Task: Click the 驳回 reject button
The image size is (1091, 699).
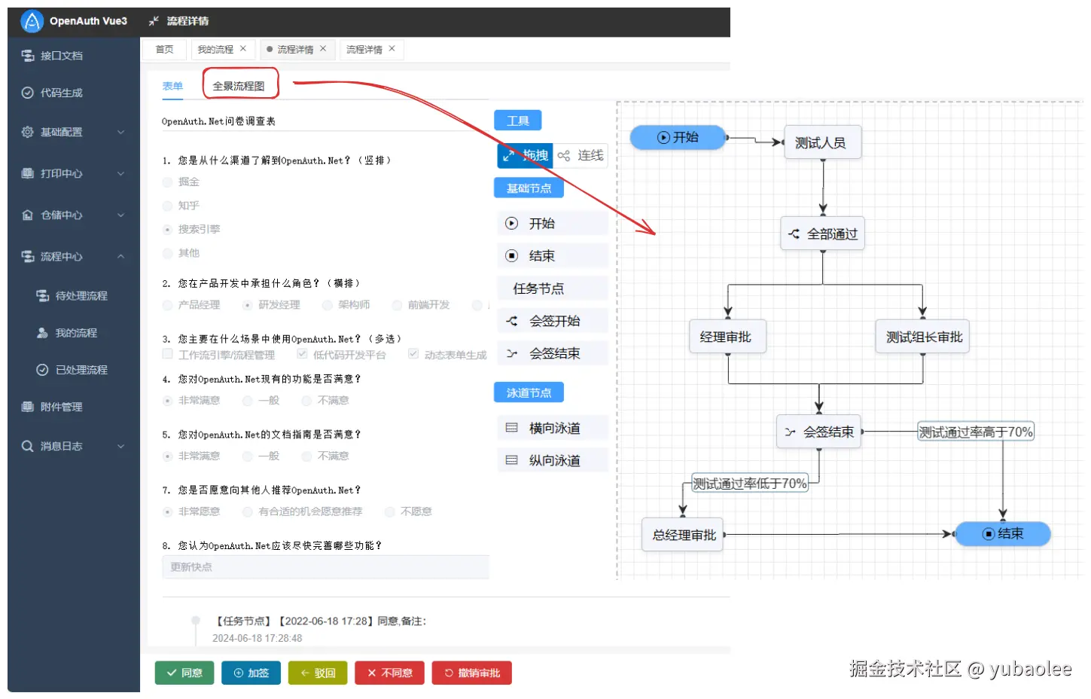Action: pos(318,673)
